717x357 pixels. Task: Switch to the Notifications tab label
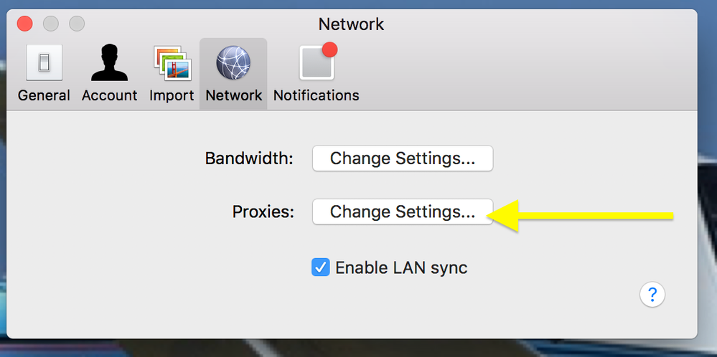pos(316,95)
